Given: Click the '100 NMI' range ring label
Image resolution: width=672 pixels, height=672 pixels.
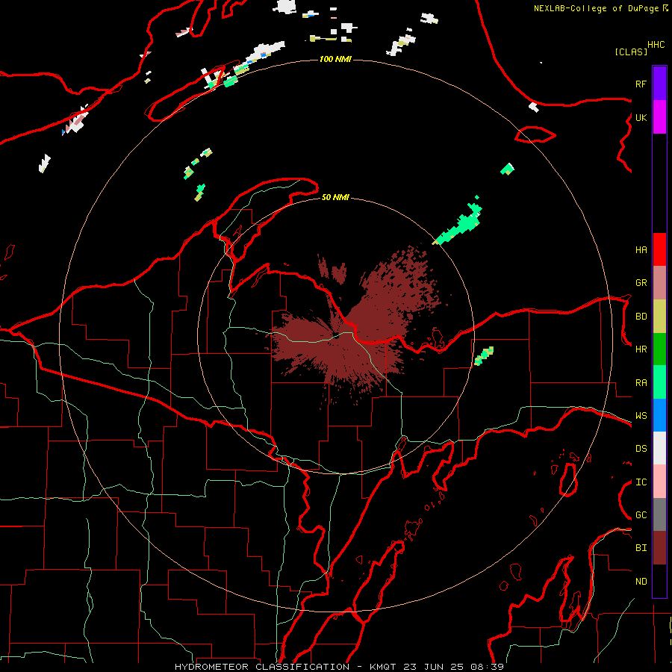Looking at the screenshot, I should 335,59.
